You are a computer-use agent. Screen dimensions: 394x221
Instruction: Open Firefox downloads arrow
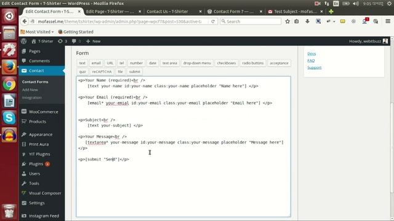click(x=307, y=21)
